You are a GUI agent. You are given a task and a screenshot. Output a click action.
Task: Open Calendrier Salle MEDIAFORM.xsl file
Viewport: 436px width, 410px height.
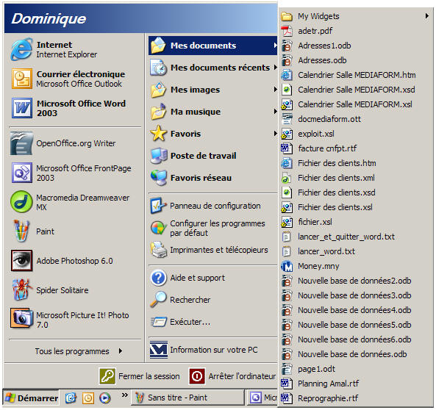tap(355, 104)
